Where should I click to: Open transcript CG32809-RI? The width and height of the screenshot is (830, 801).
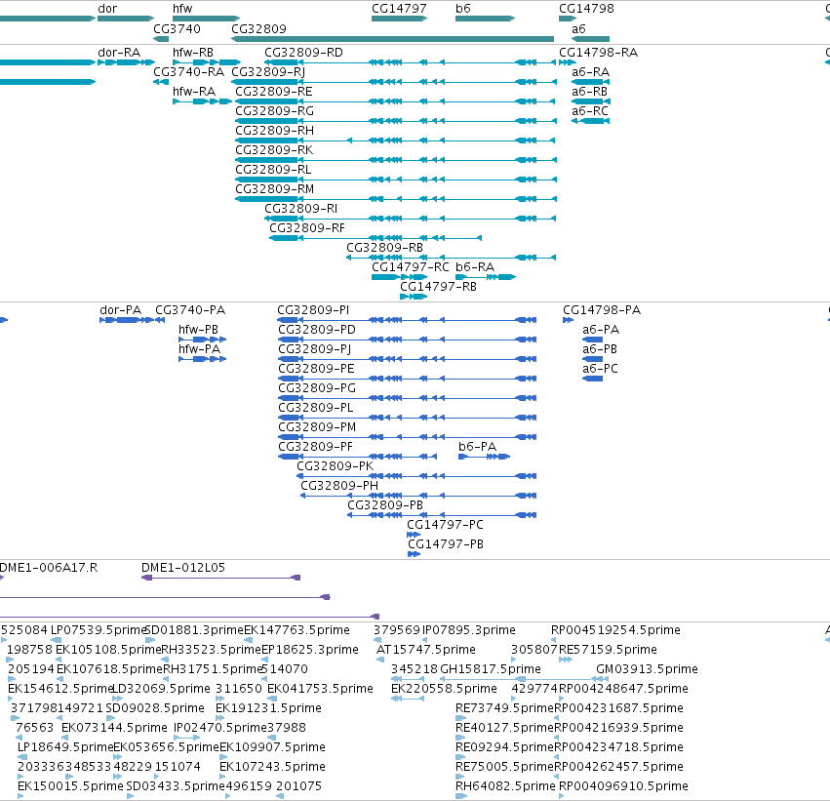click(300, 209)
